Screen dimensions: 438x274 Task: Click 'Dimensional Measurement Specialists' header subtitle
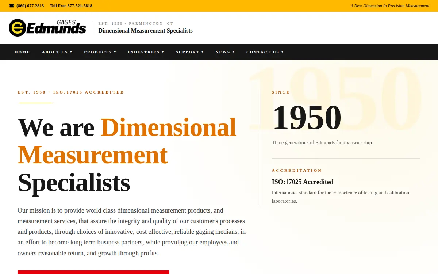(x=145, y=31)
